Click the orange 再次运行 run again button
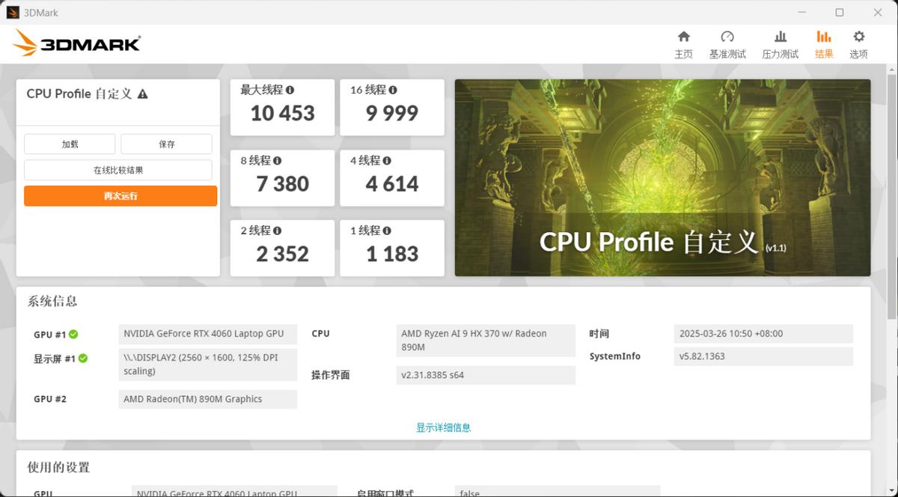 click(120, 196)
